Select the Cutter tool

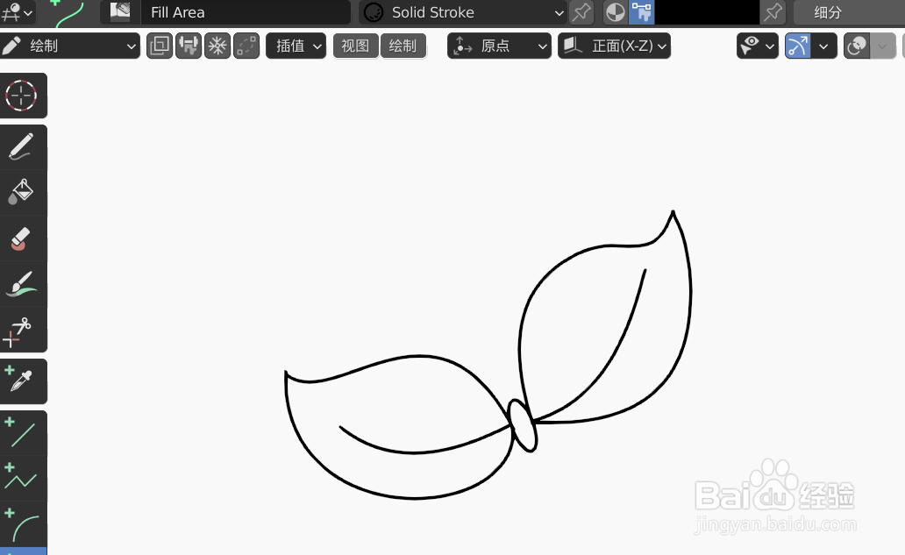click(24, 329)
